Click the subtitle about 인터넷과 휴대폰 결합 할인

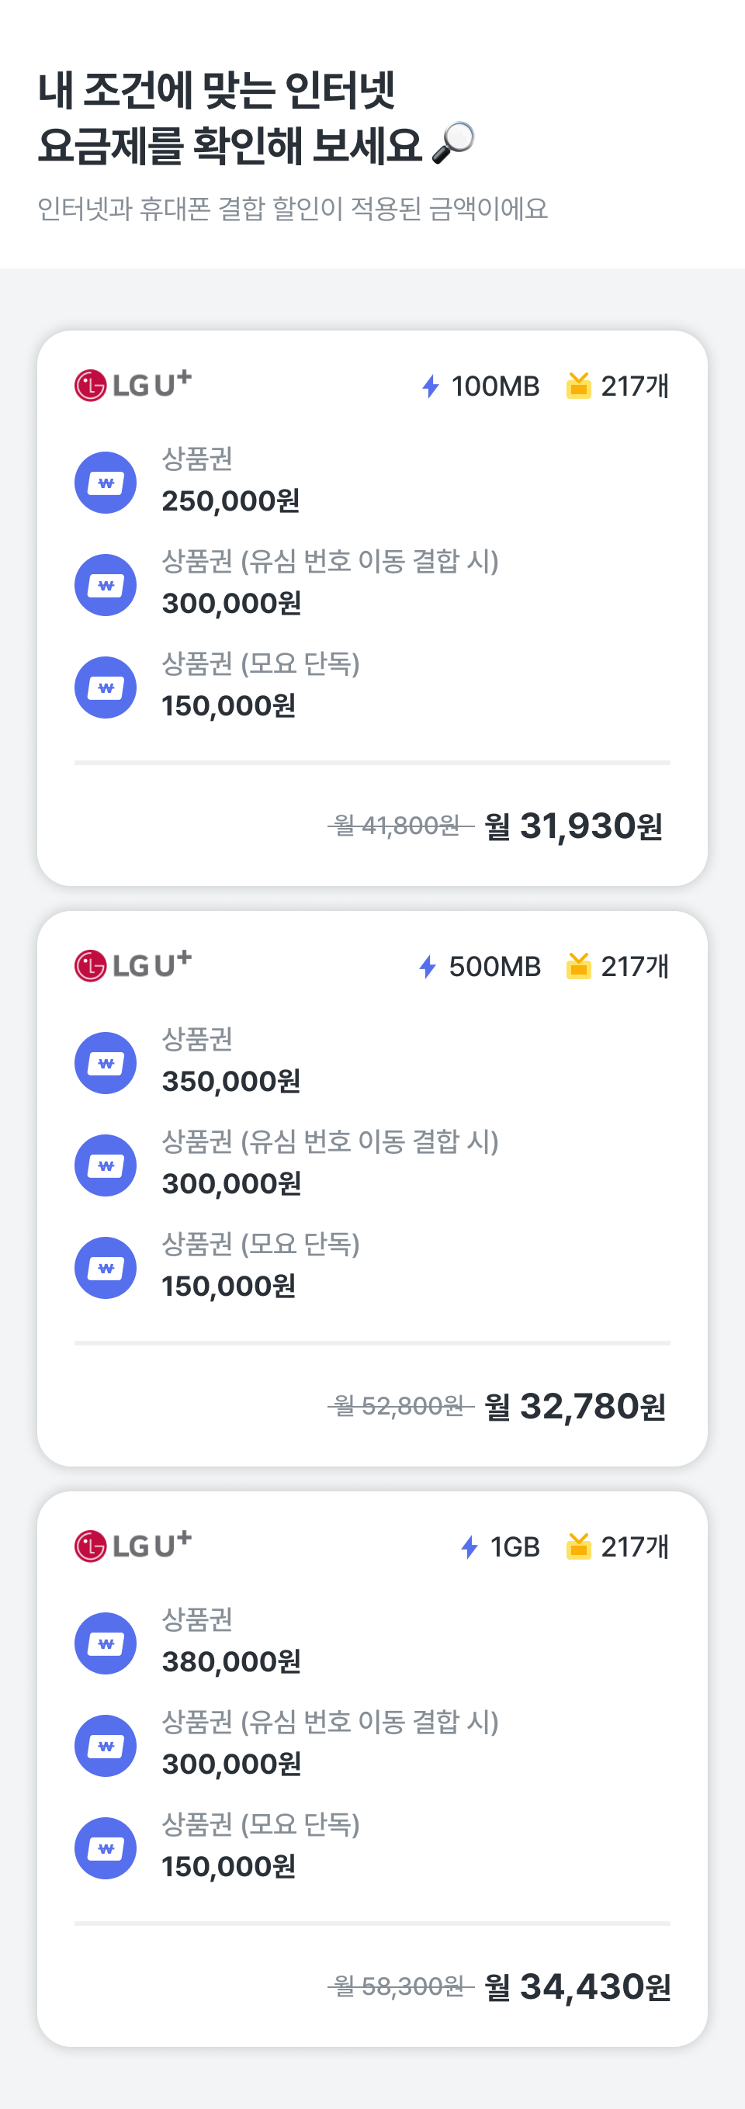tap(293, 209)
